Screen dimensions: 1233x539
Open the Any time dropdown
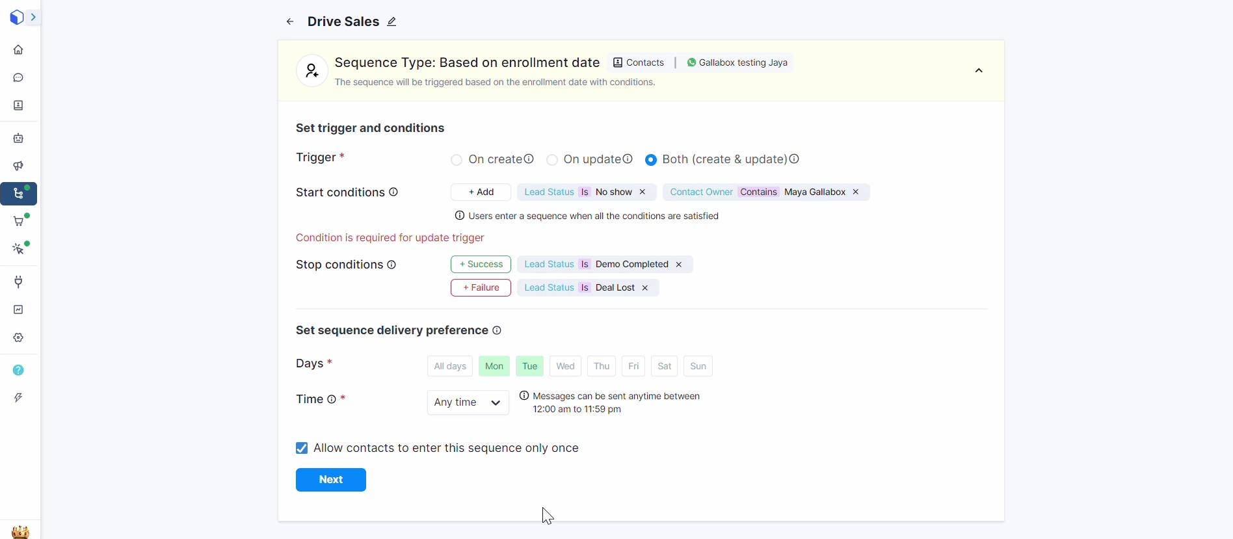(468, 402)
